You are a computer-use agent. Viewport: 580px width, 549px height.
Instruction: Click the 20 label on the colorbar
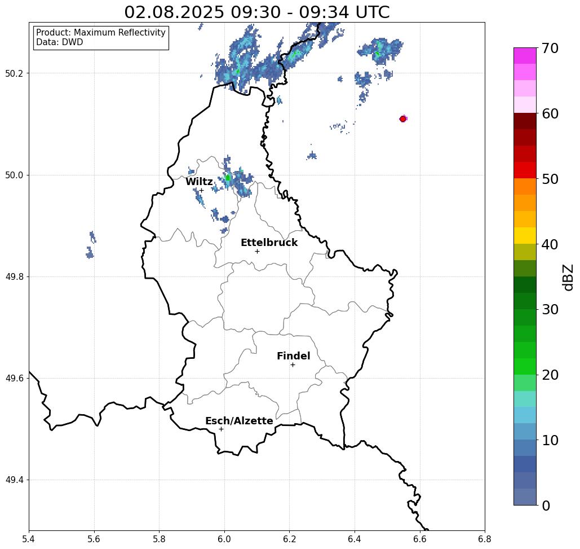pos(550,375)
